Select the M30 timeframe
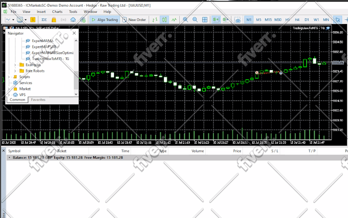Image resolution: width=348 pixels, height=218 pixels. pos(278,20)
